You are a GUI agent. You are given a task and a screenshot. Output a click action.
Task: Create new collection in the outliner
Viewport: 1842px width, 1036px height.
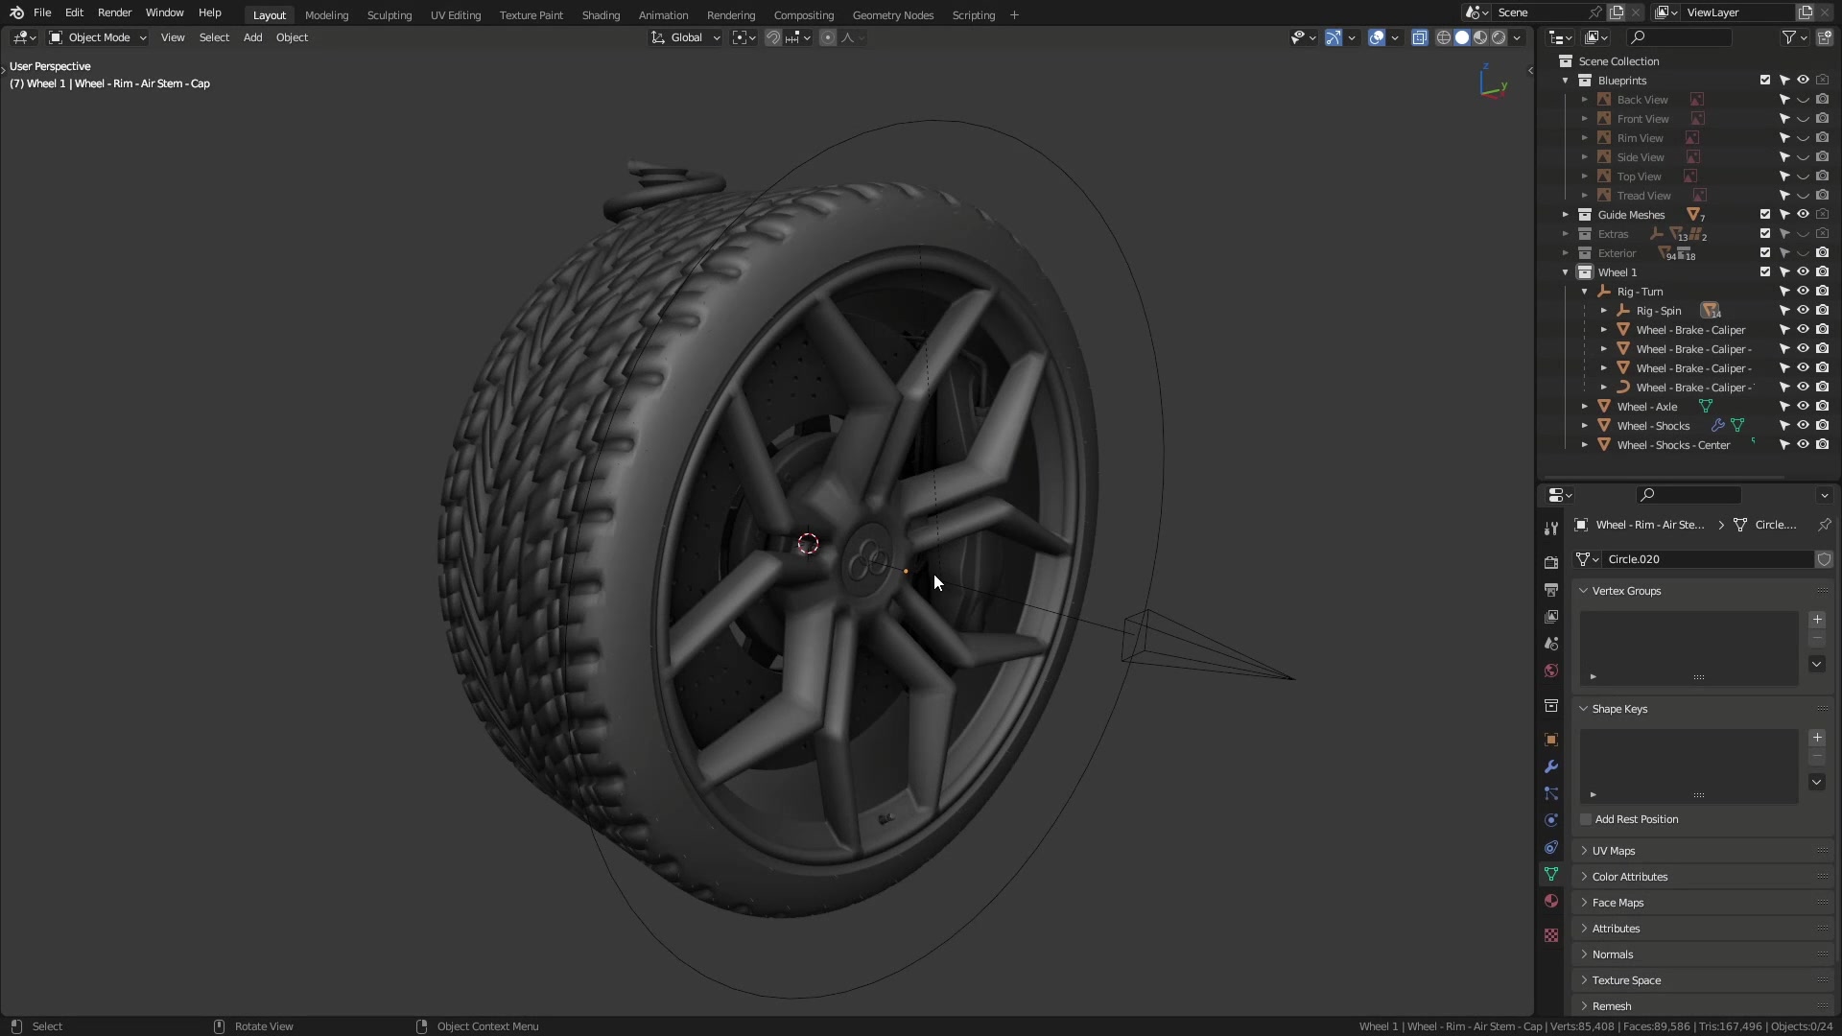(1824, 37)
